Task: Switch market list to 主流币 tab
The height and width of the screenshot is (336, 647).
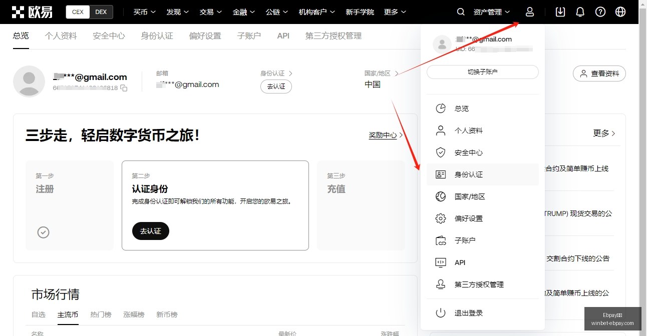Action: coord(68,314)
